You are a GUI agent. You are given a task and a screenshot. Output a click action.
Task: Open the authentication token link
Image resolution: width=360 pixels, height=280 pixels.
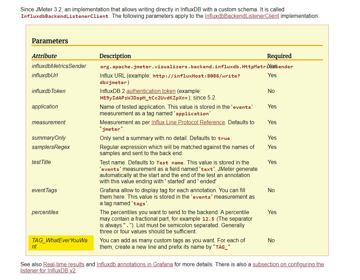[151, 91]
